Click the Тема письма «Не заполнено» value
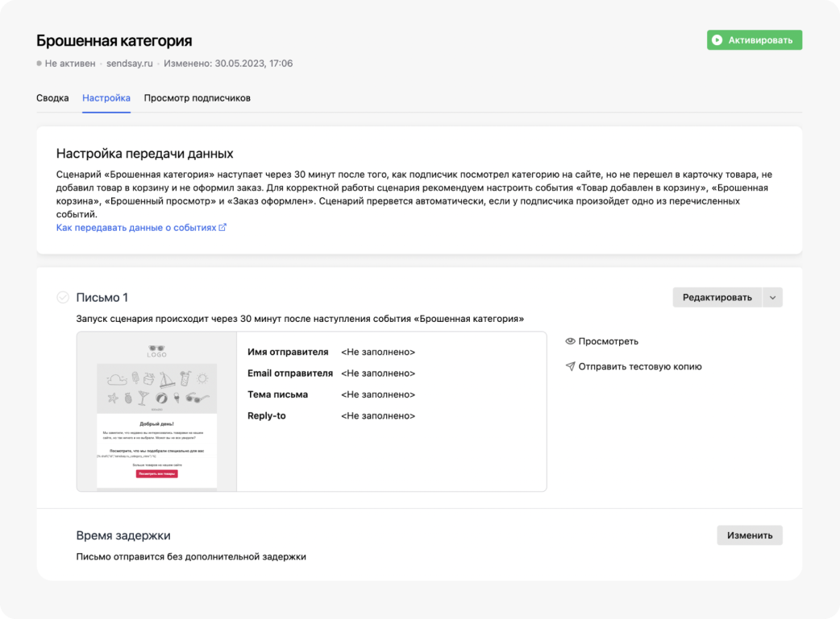This screenshot has width=840, height=619. 378,395
